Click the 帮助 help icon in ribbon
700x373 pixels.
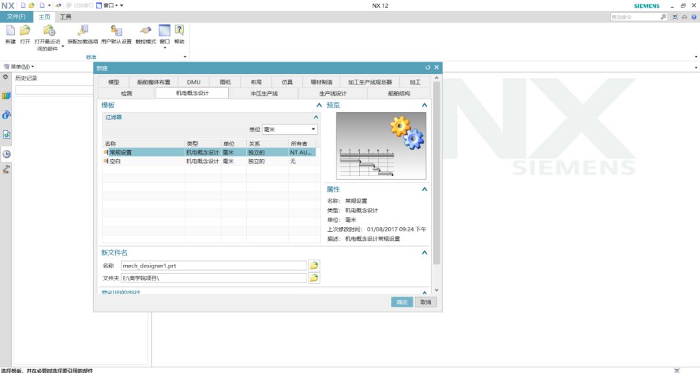tap(179, 30)
